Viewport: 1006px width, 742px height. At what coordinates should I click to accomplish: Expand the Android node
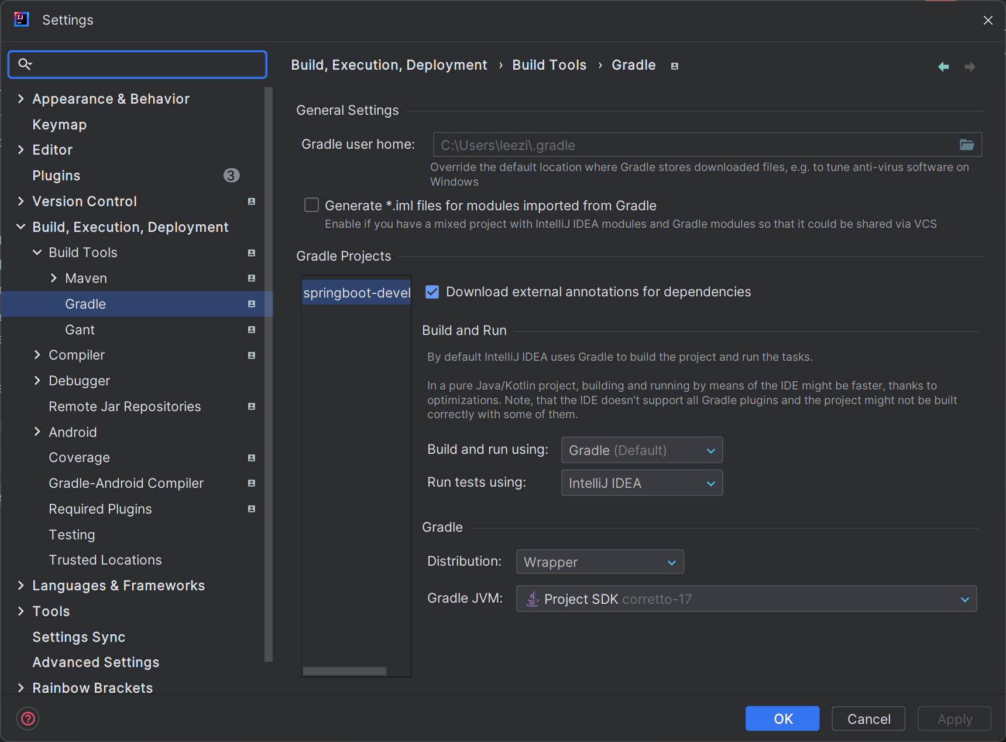coord(37,432)
